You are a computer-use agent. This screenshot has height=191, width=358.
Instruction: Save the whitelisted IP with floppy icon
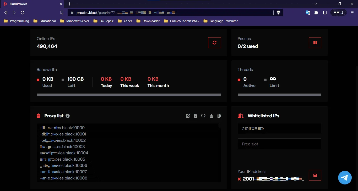[x=315, y=175]
